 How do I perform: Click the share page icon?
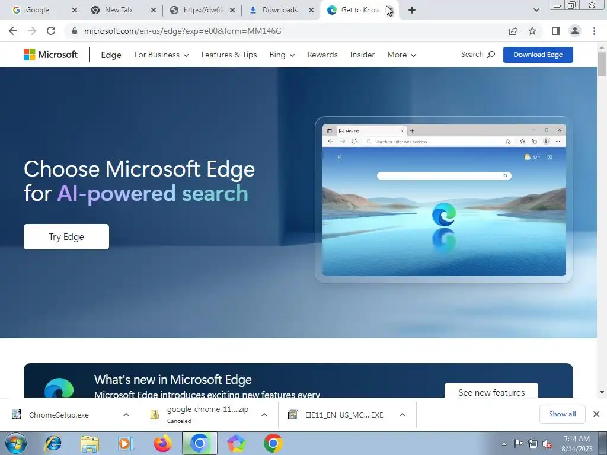coord(513,31)
